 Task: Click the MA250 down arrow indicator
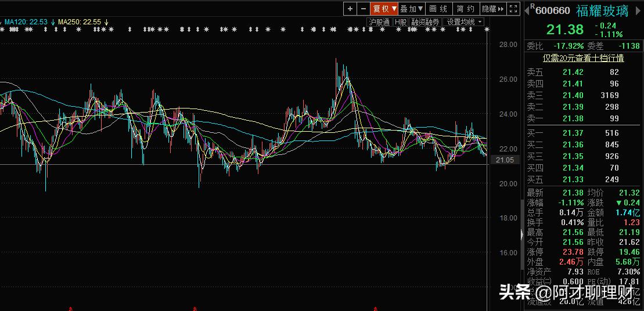106,22
